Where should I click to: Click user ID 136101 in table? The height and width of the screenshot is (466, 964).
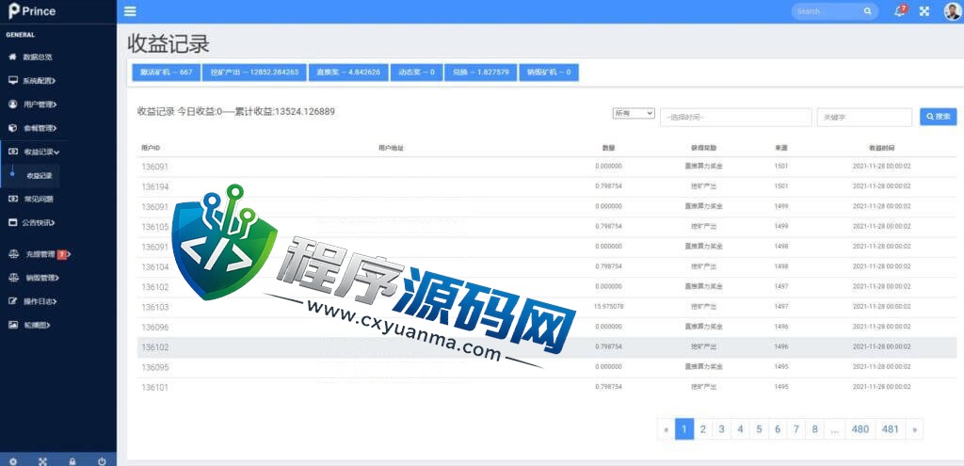pos(155,387)
